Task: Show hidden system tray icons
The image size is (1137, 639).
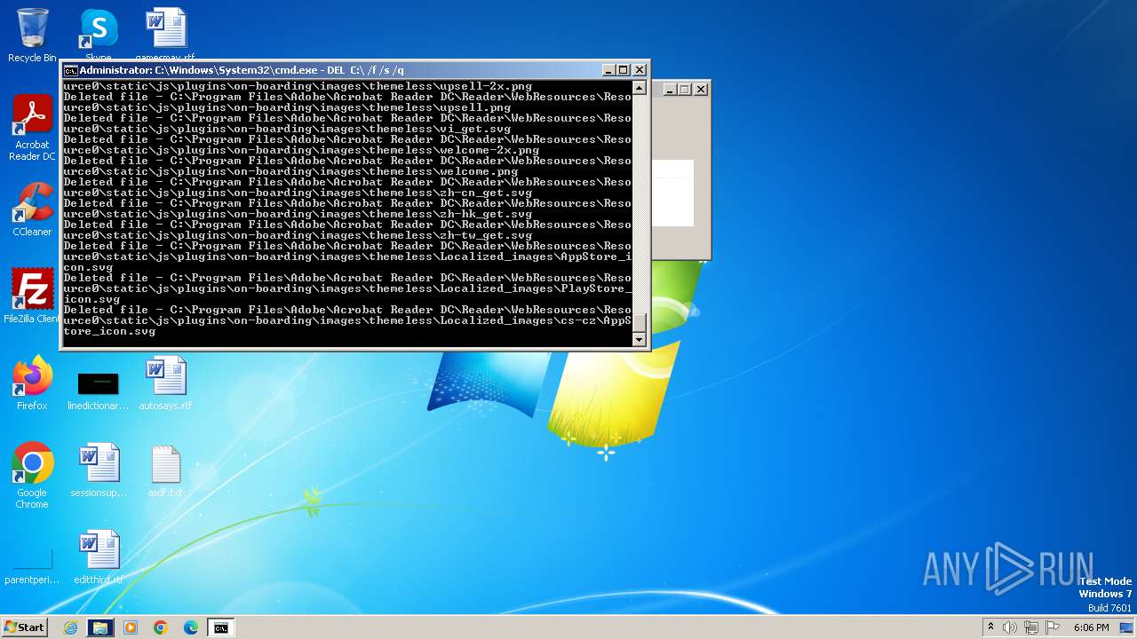Action: (990, 627)
